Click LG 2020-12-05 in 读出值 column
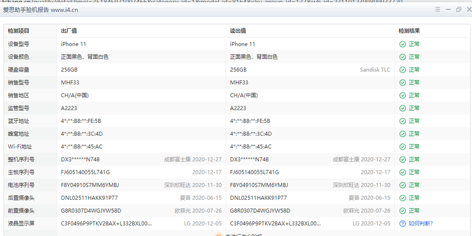This screenshot has height=236, width=472. pos(372,223)
